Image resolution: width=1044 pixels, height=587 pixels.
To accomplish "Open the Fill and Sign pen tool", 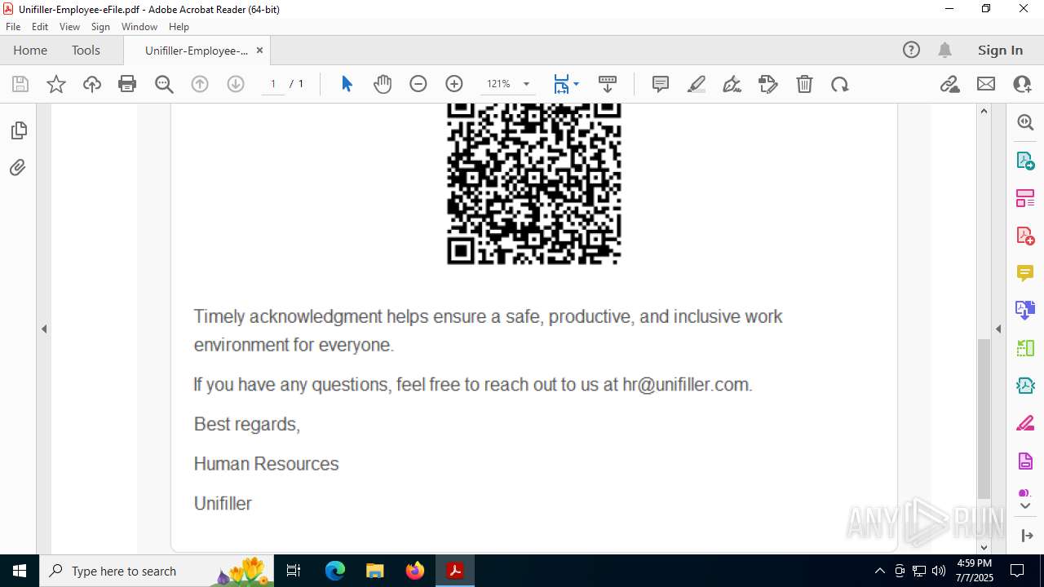I will point(732,84).
